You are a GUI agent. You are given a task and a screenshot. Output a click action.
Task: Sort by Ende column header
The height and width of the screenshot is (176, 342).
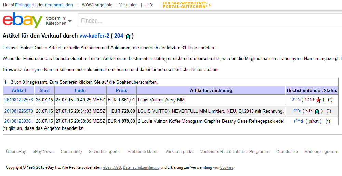pyautogui.click(x=80, y=90)
